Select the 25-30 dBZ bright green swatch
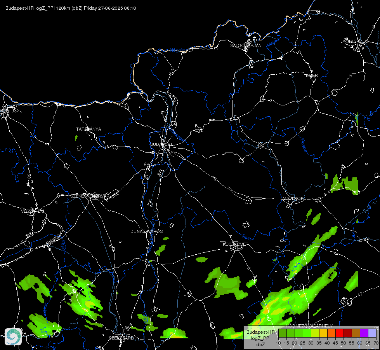 tap(307, 333)
